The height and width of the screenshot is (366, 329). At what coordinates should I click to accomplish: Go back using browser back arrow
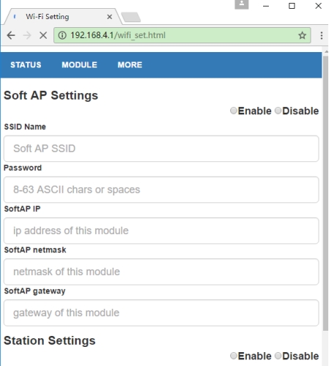pyautogui.click(x=11, y=35)
